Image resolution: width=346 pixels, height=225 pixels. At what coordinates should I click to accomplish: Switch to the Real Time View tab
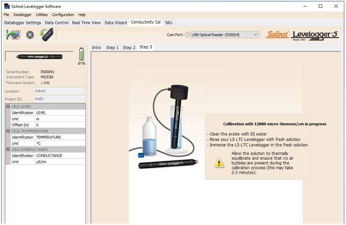click(86, 23)
